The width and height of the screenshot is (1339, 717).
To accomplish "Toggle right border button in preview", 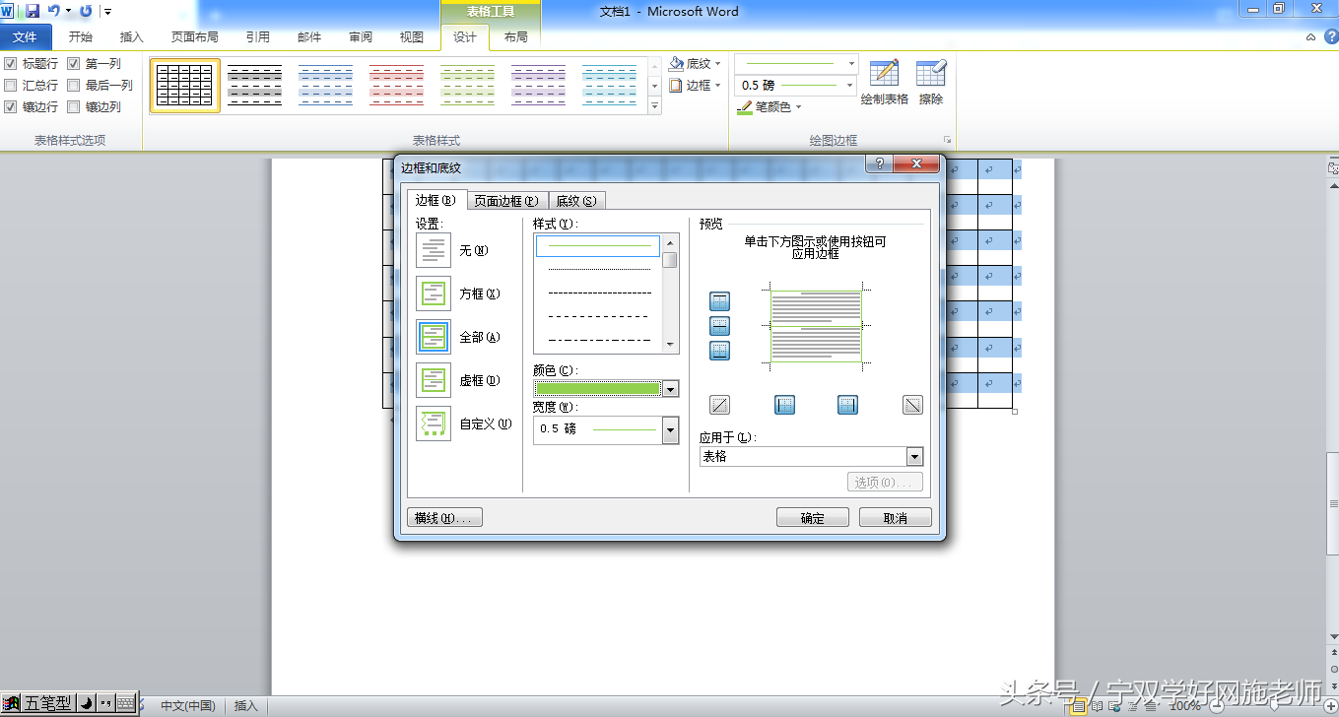I will (x=848, y=405).
